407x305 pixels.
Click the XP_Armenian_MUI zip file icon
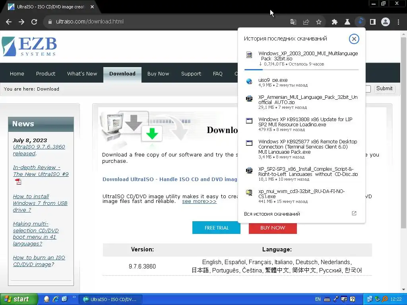[x=249, y=98]
